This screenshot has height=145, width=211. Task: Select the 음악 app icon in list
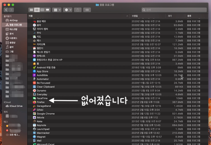pyautogui.click(x=34, y=25)
